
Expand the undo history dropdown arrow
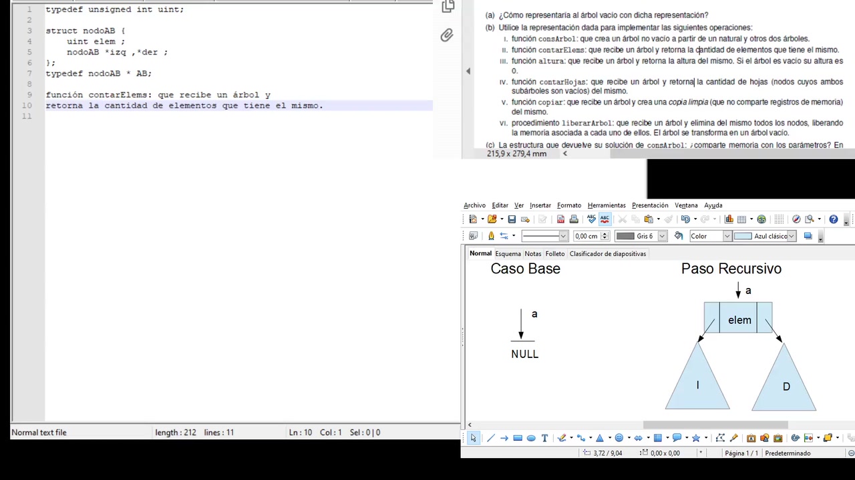[x=695, y=219]
